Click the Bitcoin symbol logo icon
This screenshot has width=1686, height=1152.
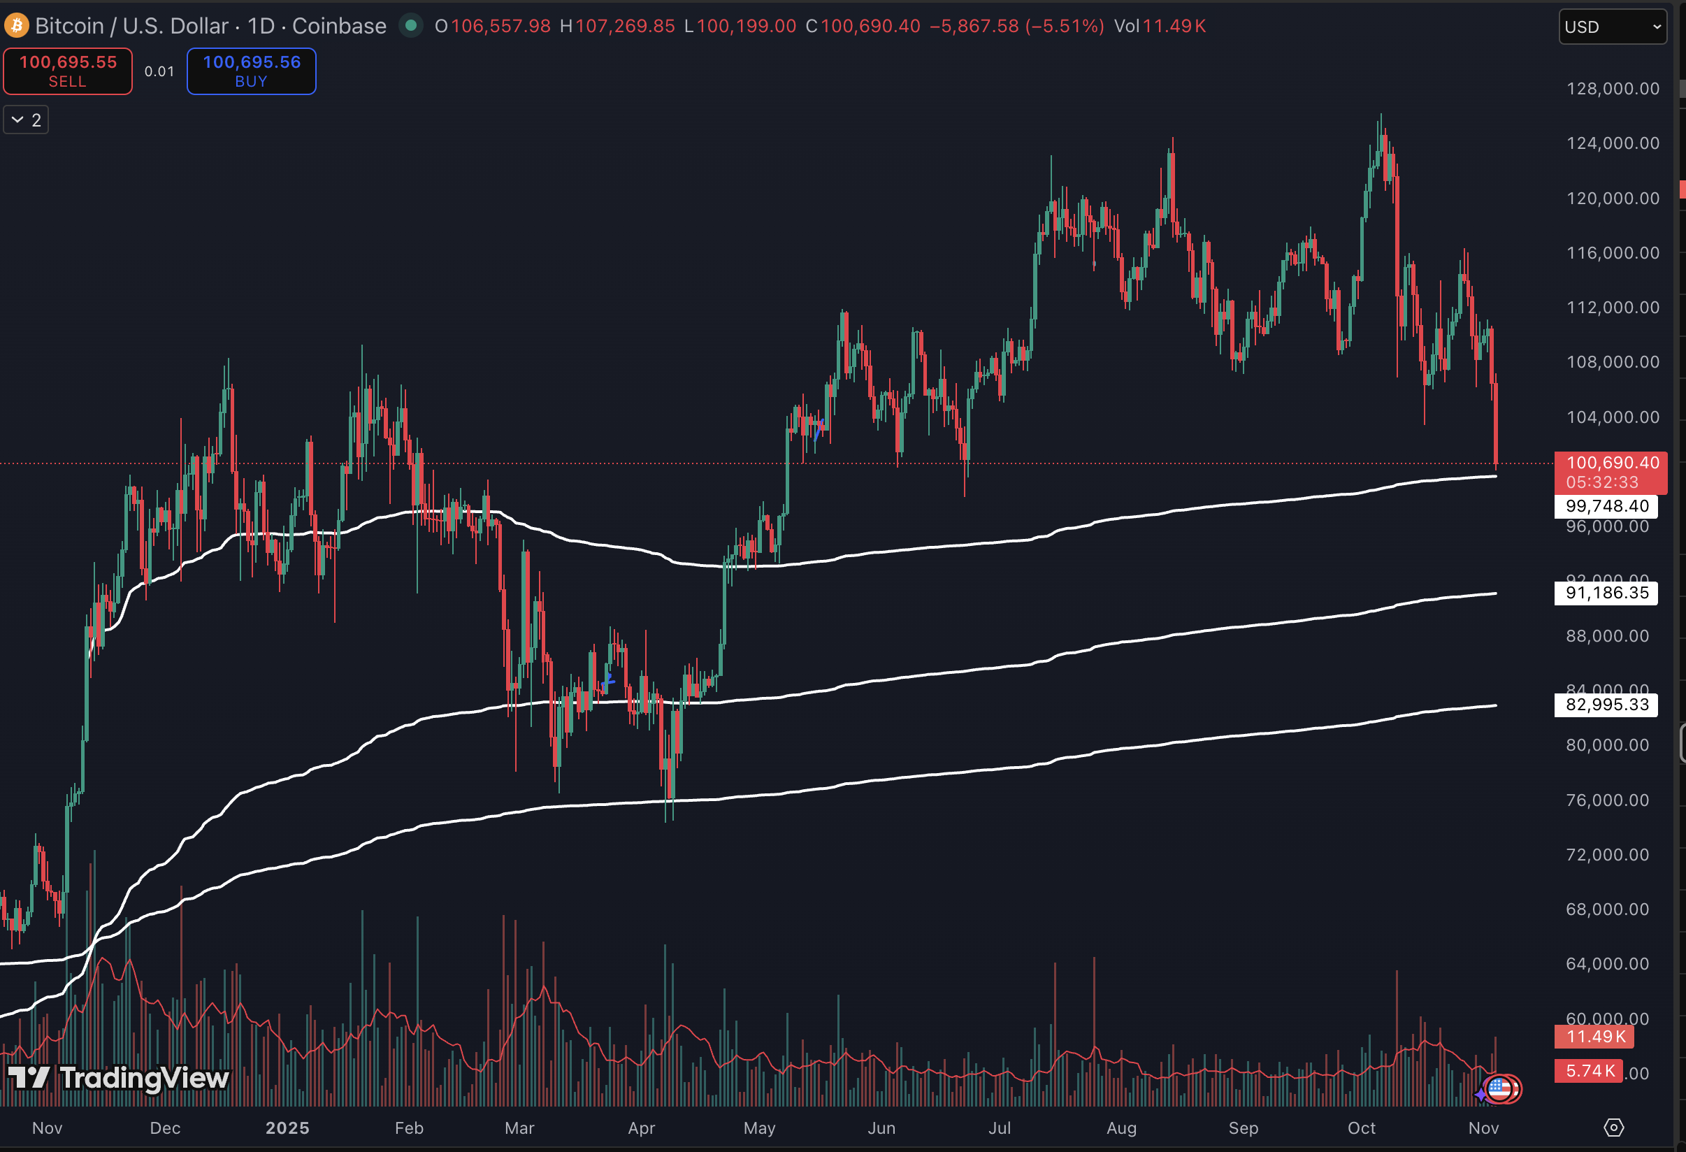tap(16, 26)
